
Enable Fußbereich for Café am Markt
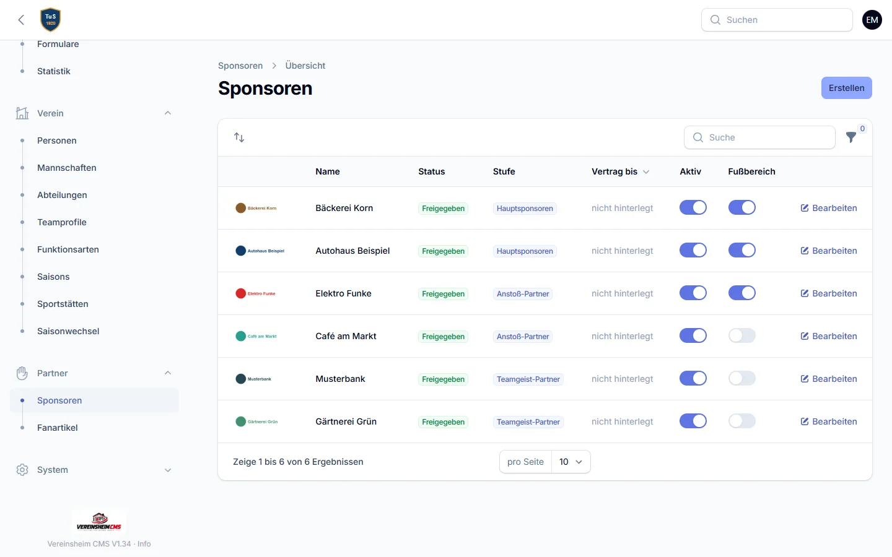tap(742, 335)
